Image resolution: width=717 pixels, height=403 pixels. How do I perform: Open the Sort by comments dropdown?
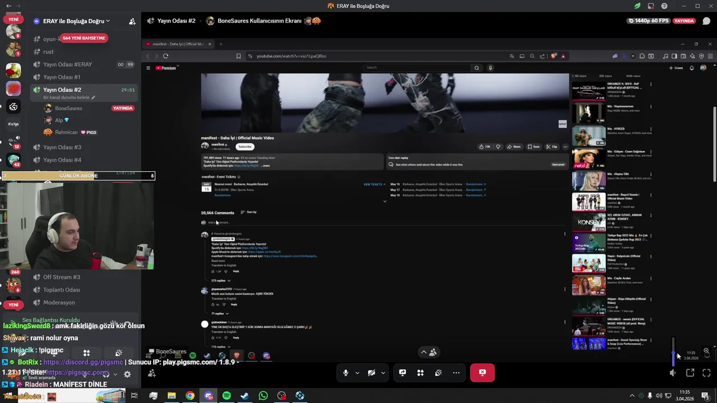pyautogui.click(x=249, y=212)
